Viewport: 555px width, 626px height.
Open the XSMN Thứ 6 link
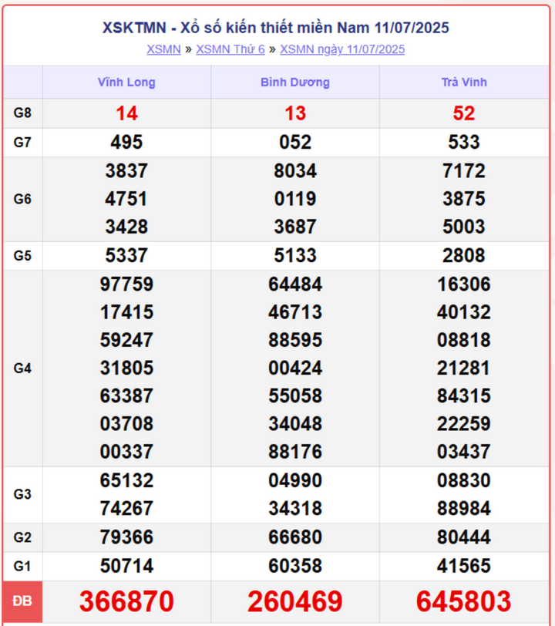pos(230,49)
